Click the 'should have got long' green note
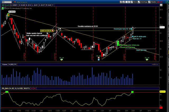Screen dimensions: 169x112 pyautogui.click(x=128, y=47)
